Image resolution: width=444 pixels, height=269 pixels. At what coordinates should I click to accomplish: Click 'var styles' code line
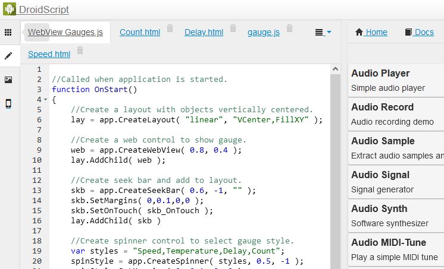[x=178, y=251]
